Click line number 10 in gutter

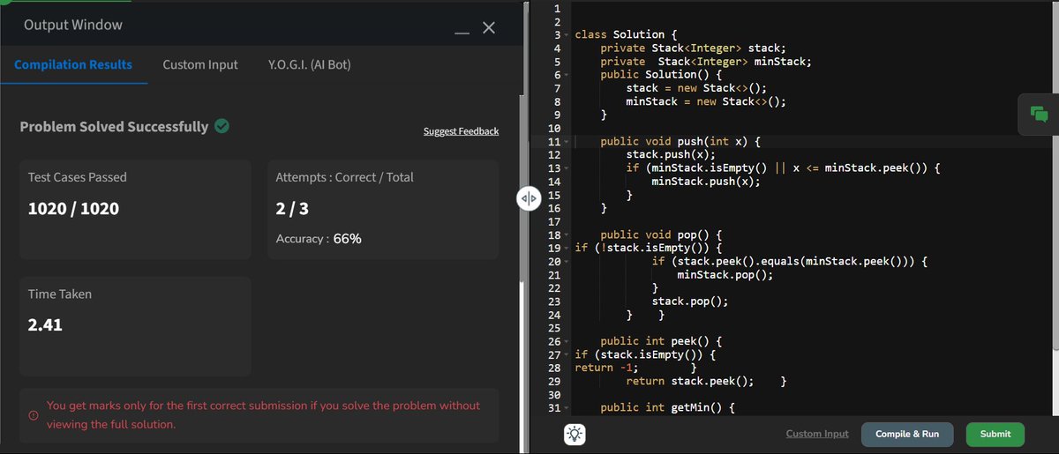(555, 129)
